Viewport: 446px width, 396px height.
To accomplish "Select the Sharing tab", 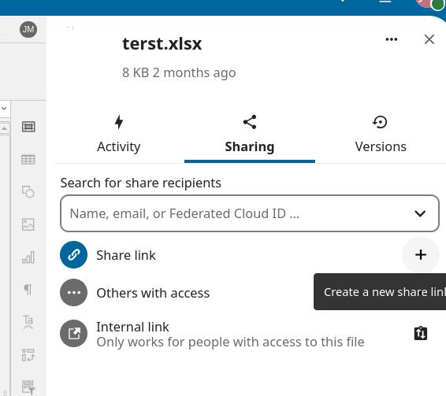I will click(x=250, y=134).
